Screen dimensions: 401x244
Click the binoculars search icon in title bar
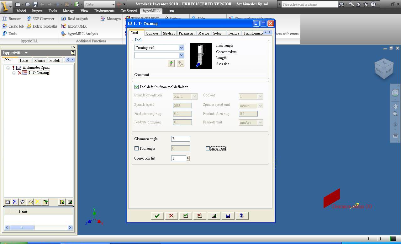(x=341, y=4)
